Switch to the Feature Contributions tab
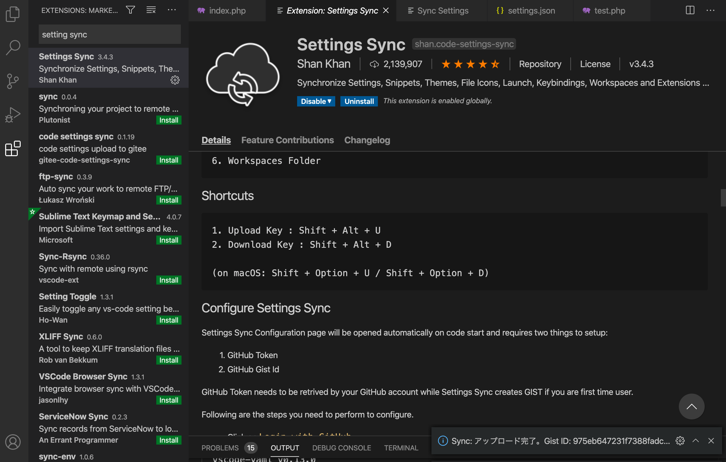This screenshot has width=726, height=462. pyautogui.click(x=287, y=140)
